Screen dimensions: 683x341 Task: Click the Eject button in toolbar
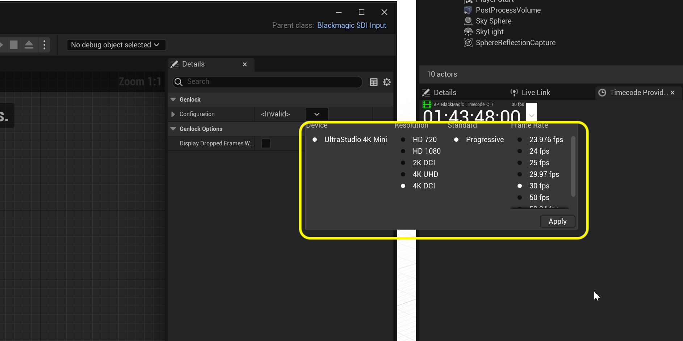coord(29,45)
